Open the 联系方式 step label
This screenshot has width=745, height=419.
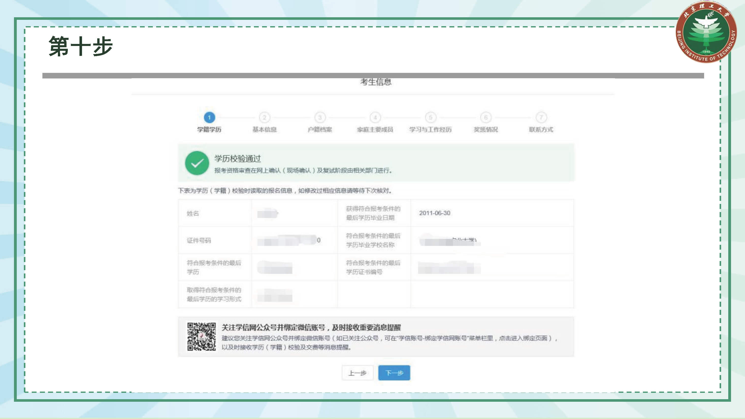pyautogui.click(x=541, y=130)
